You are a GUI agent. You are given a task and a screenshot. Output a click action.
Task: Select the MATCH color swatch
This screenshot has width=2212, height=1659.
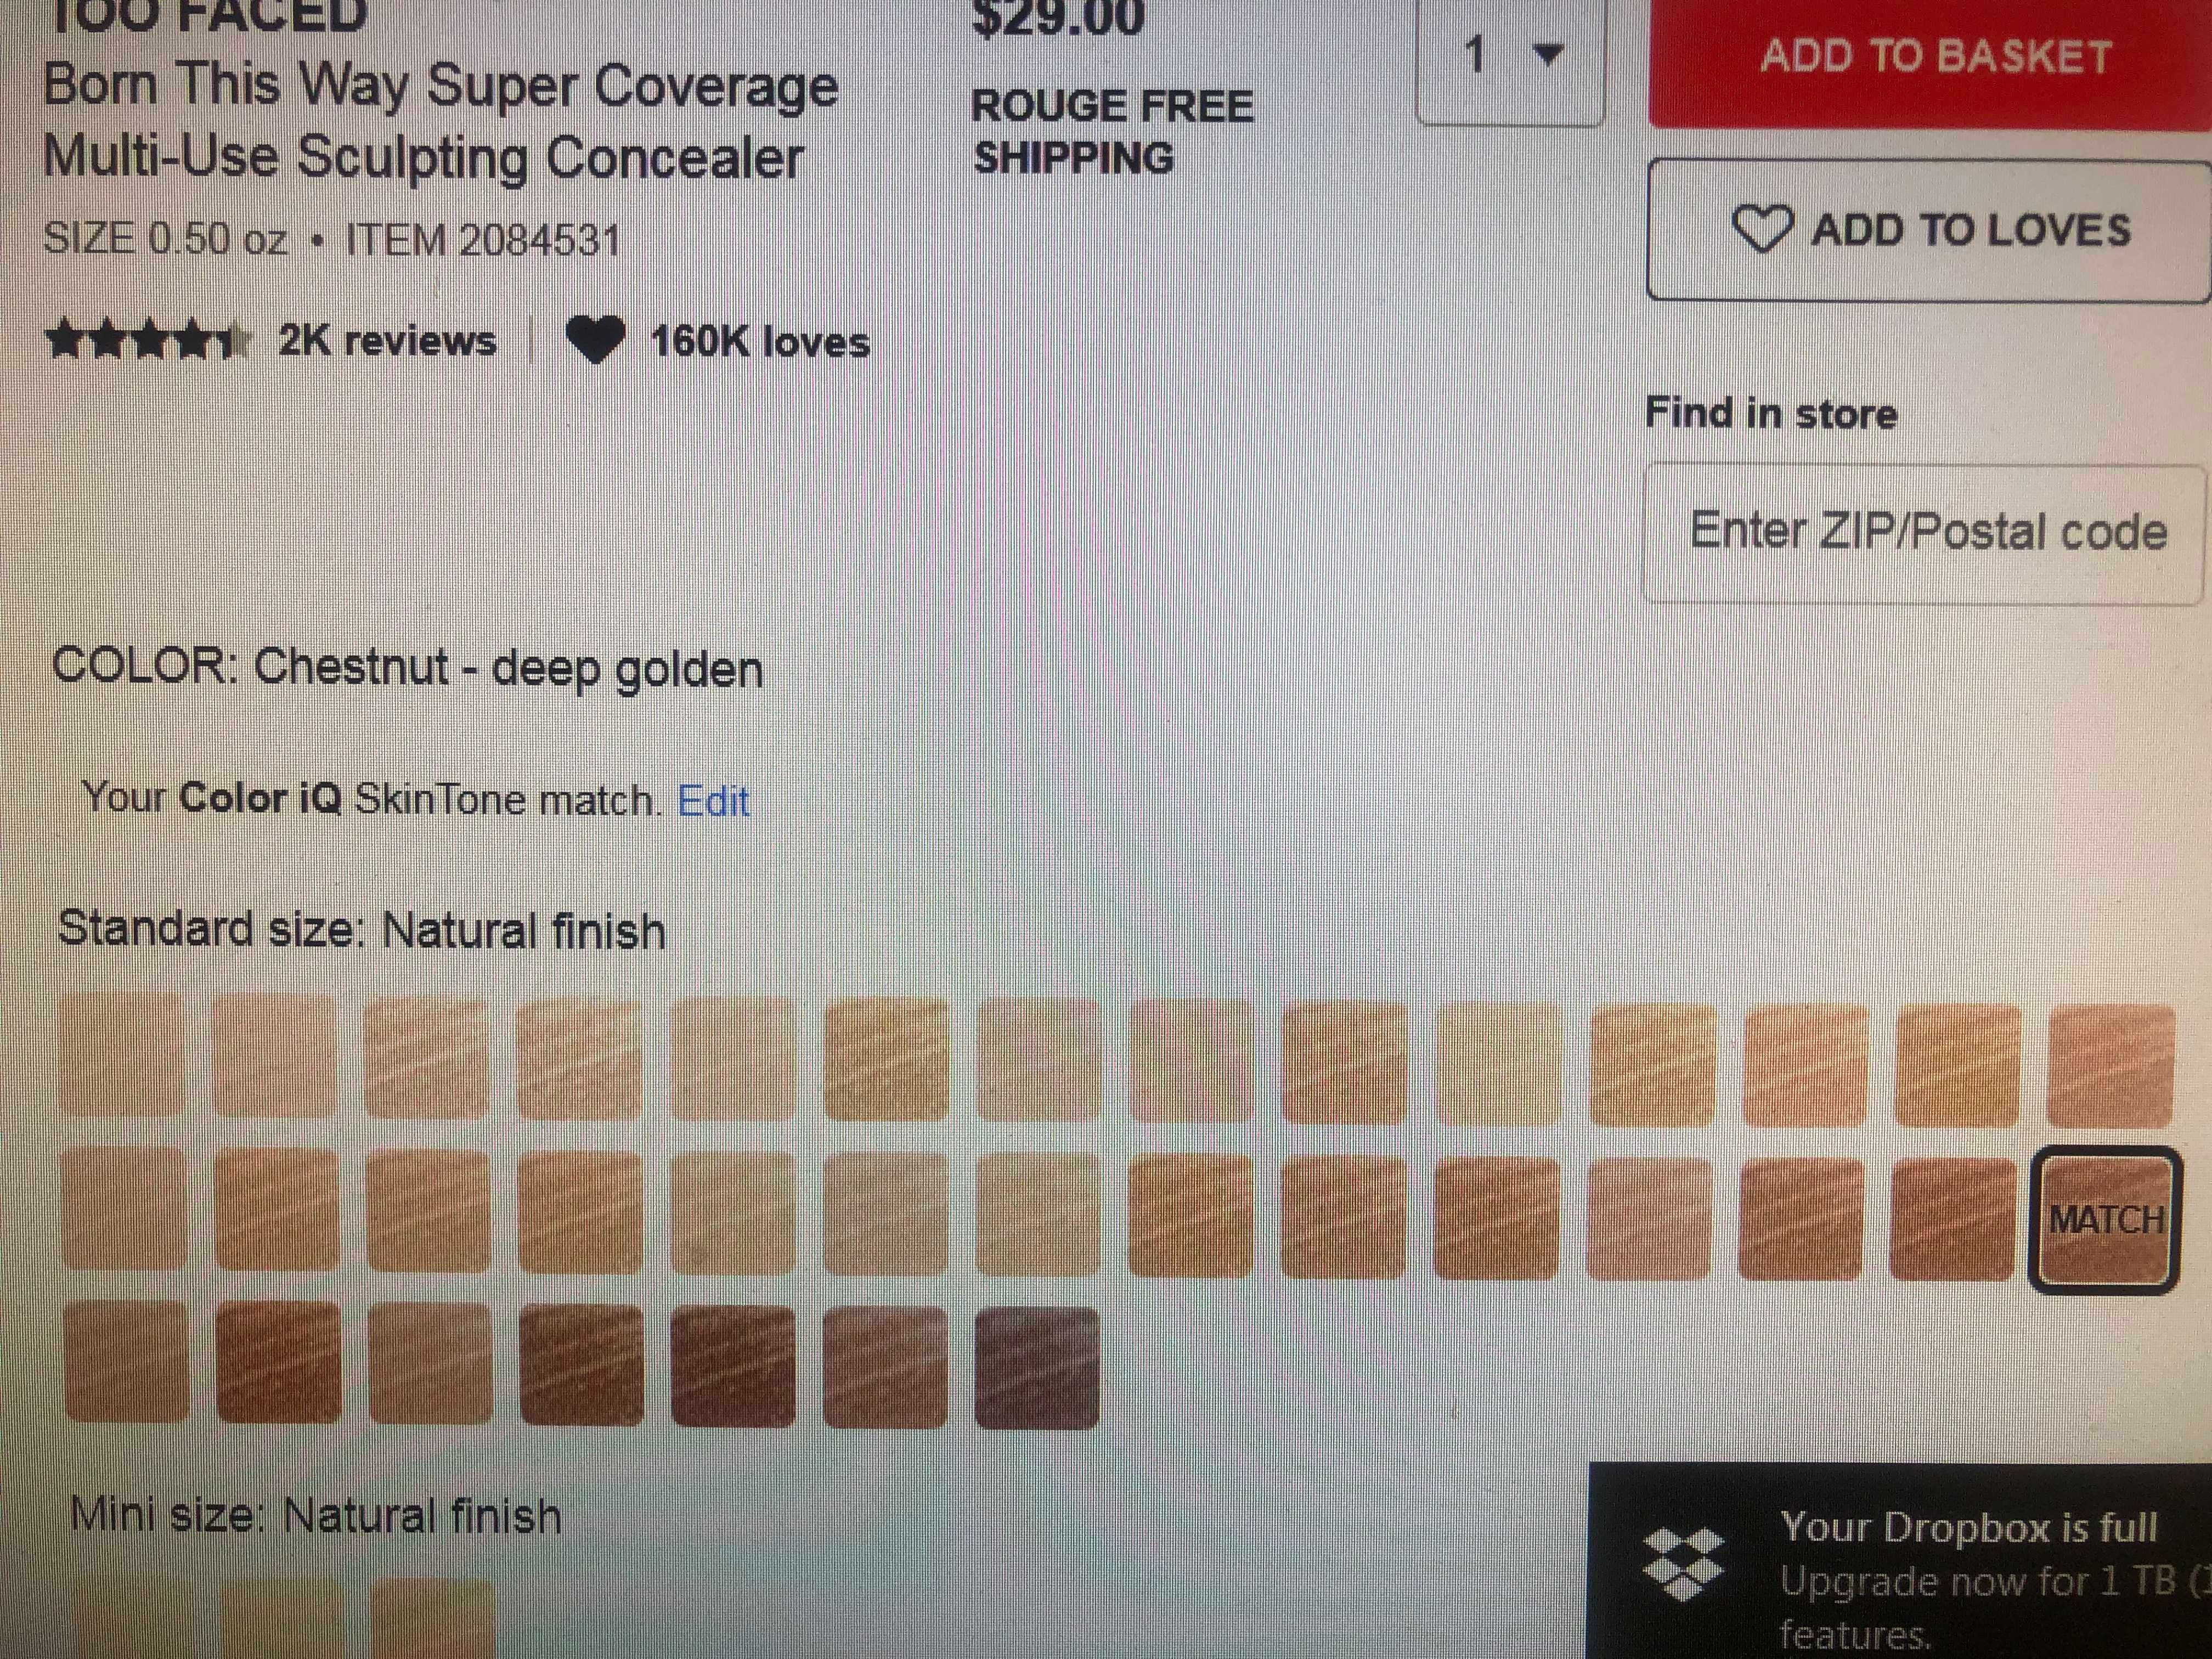pyautogui.click(x=2106, y=1220)
